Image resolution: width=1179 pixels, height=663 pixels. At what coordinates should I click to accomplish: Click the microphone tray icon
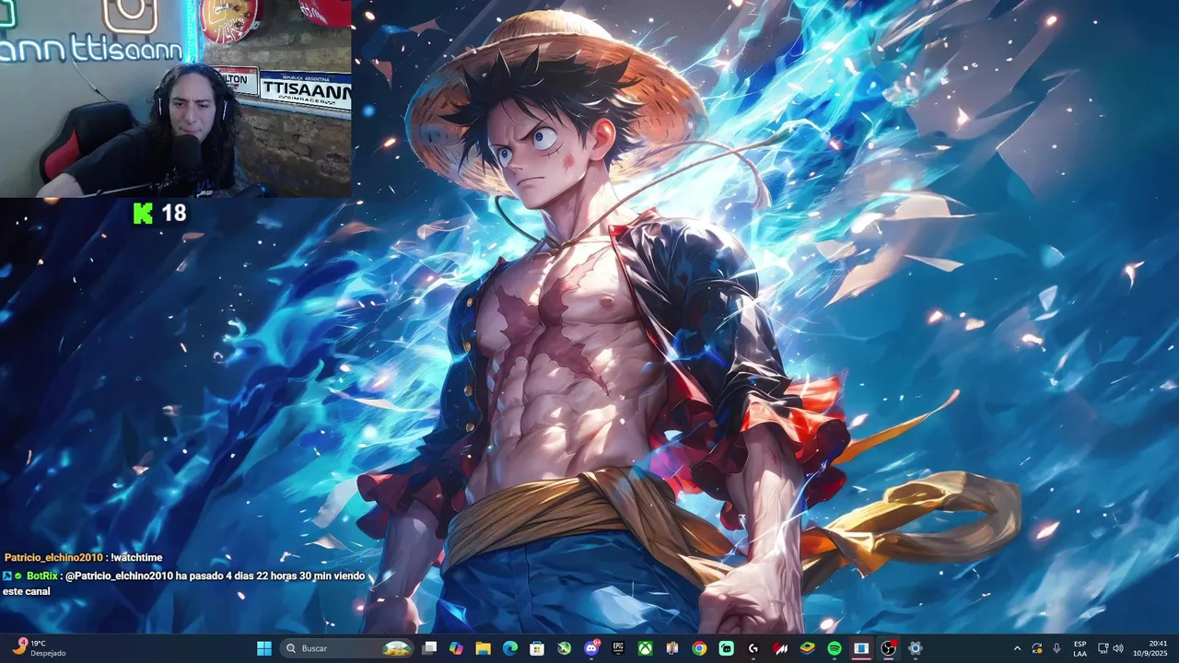[x=1056, y=648]
